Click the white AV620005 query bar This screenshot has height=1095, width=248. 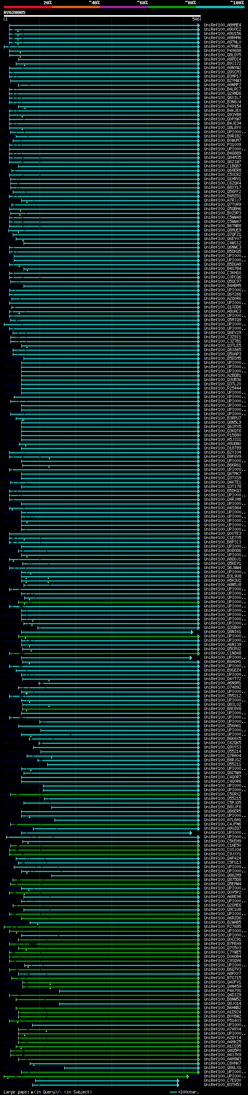pos(102,16)
